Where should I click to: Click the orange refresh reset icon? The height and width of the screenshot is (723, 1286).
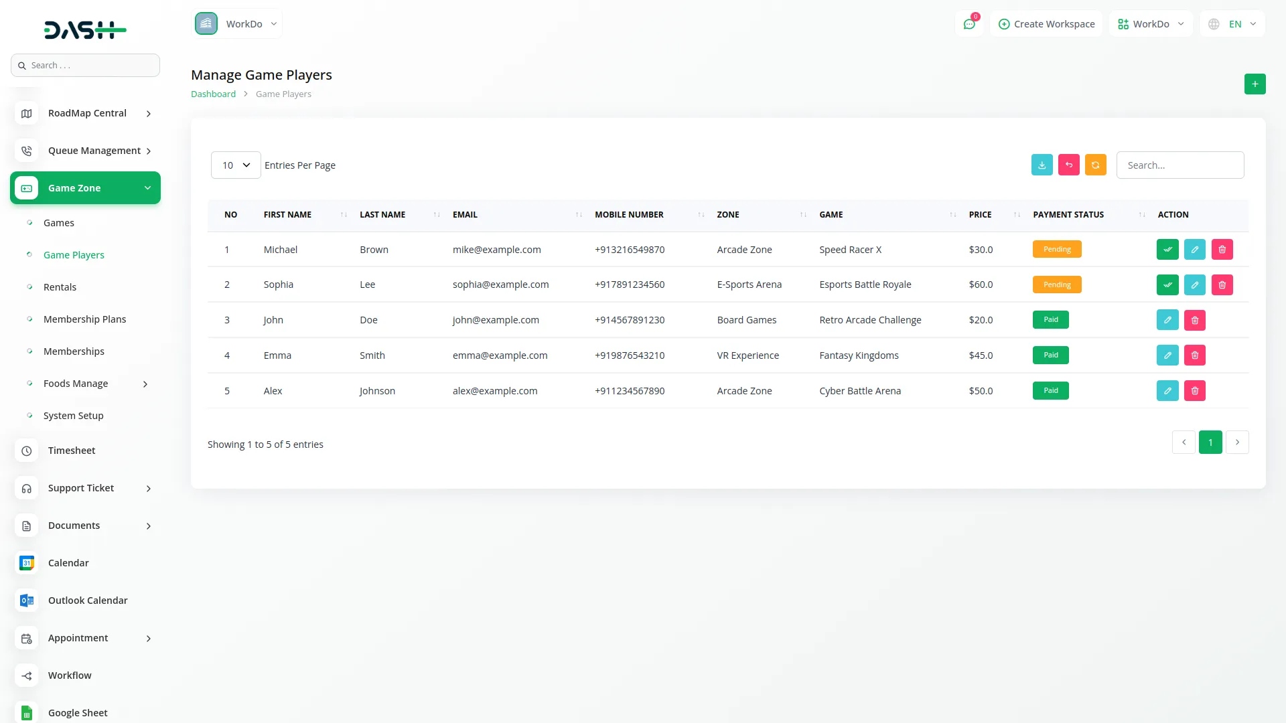coord(1095,165)
